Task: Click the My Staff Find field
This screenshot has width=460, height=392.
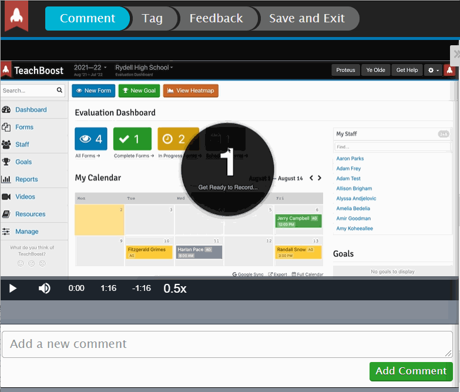Action: (x=392, y=147)
